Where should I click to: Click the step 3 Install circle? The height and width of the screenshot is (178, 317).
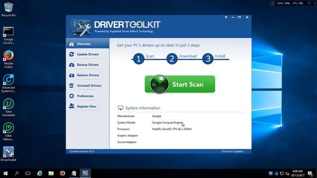pyautogui.click(x=208, y=59)
